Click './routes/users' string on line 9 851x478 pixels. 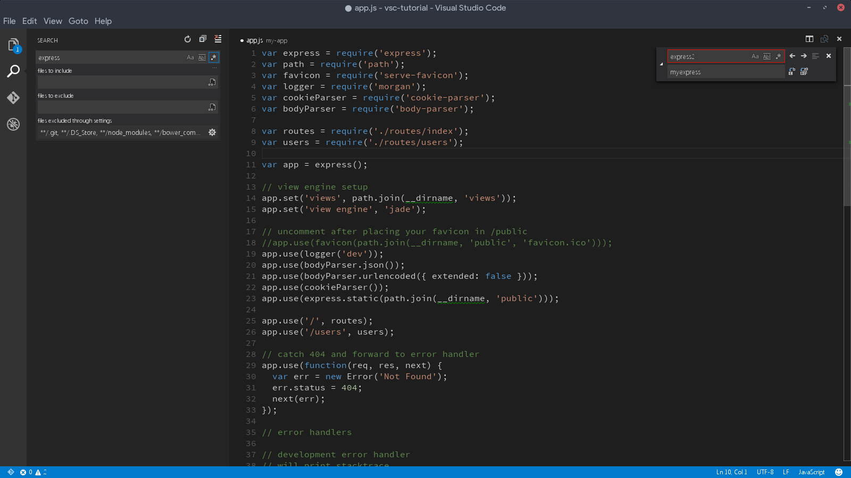point(410,142)
